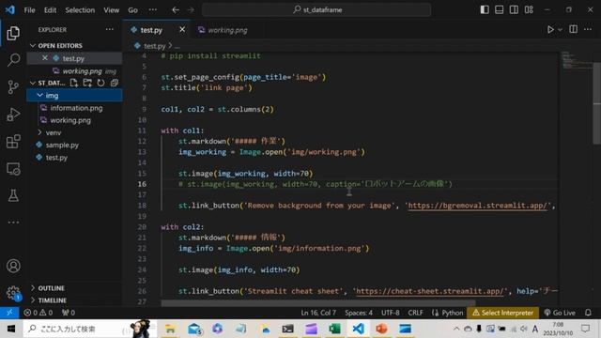The image size is (601, 338).
Task: Click the Select Interpreter warning button
Action: pos(502,313)
